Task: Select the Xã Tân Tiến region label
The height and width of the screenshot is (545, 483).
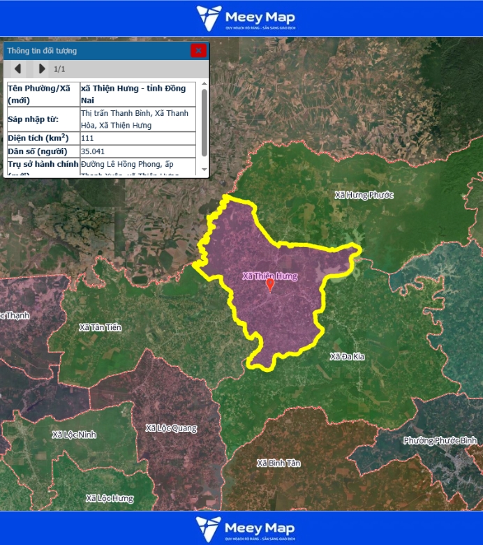Action: tap(100, 327)
